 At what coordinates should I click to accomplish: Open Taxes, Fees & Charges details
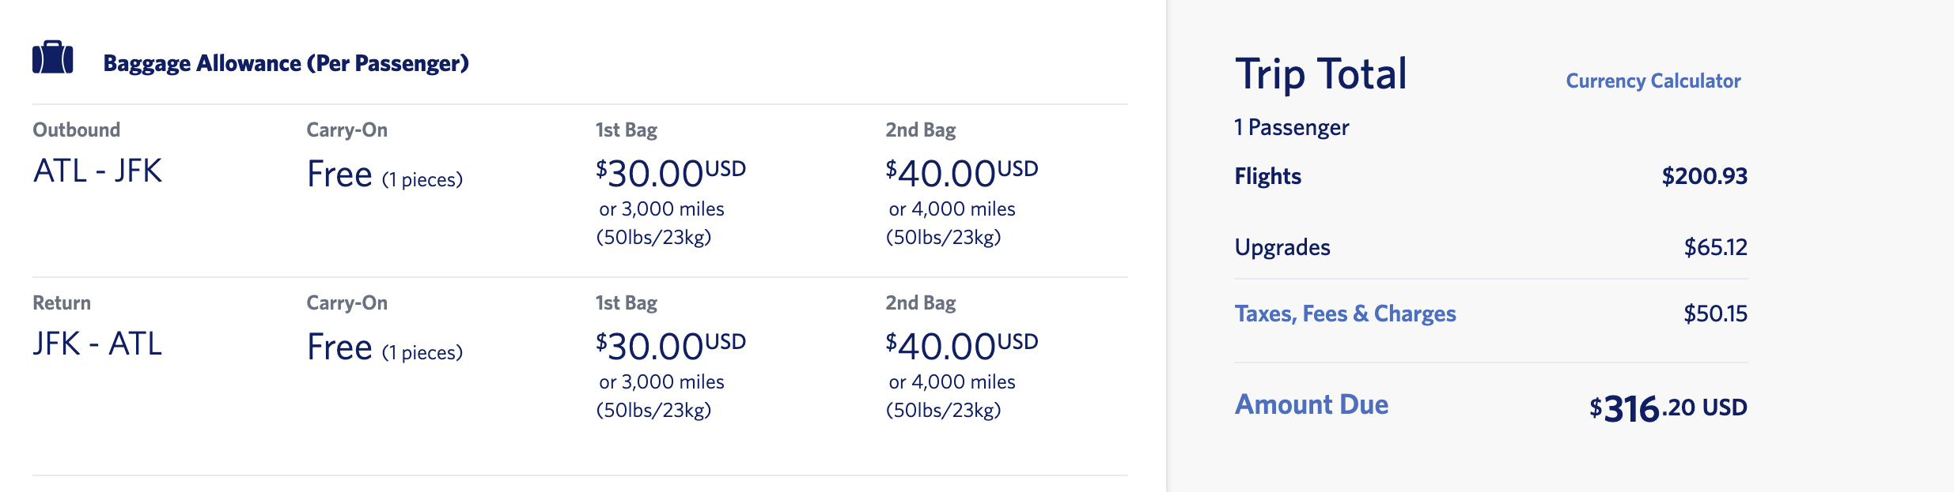(1345, 314)
